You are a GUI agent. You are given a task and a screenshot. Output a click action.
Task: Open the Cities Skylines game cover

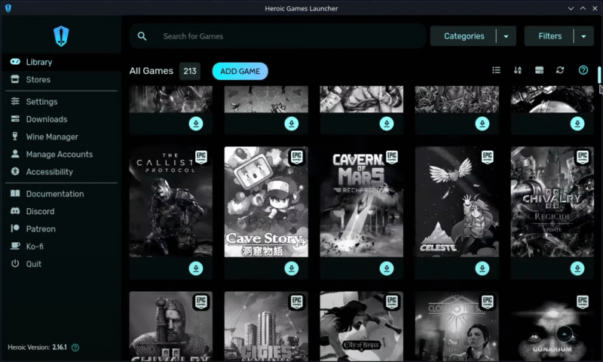click(x=266, y=327)
